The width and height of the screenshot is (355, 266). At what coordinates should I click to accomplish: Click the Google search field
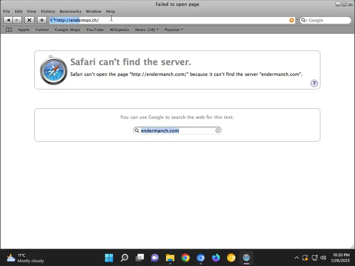point(326,20)
